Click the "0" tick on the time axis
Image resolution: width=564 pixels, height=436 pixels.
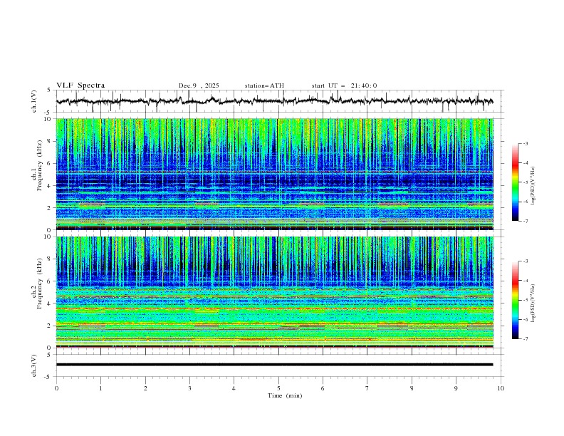click(56, 388)
